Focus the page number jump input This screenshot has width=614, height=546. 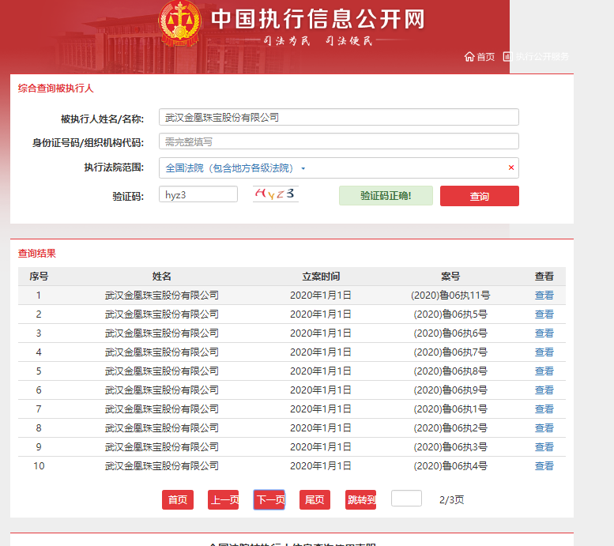click(x=406, y=499)
